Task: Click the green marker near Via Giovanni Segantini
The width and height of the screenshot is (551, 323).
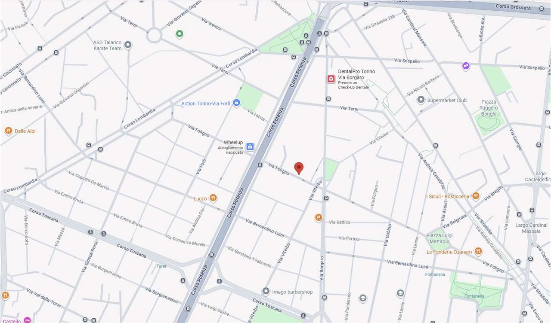Action: 180,34
